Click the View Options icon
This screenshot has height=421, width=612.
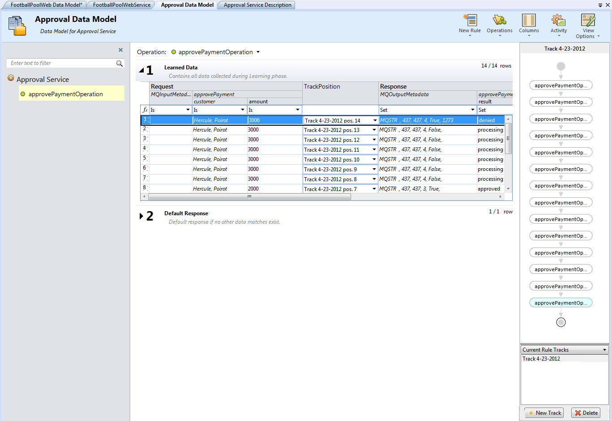pos(588,21)
